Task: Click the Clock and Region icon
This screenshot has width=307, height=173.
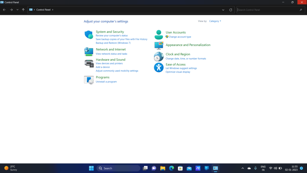Action: click(x=159, y=56)
